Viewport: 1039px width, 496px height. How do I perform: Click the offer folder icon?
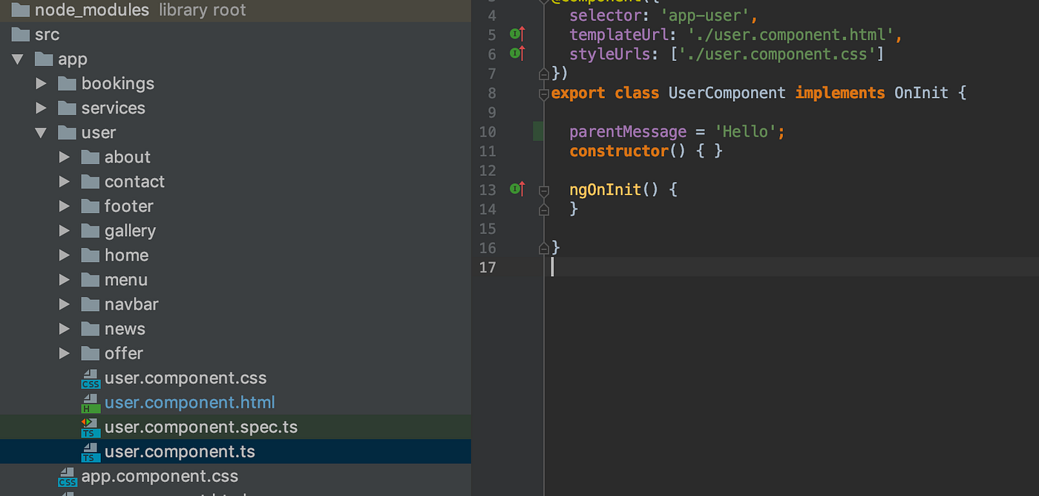pos(91,353)
